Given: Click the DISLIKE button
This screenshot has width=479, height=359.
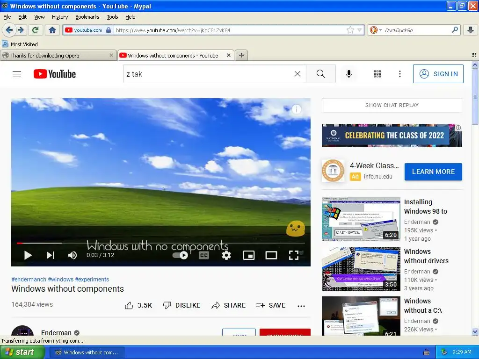Looking at the screenshot, I should pyautogui.click(x=181, y=305).
